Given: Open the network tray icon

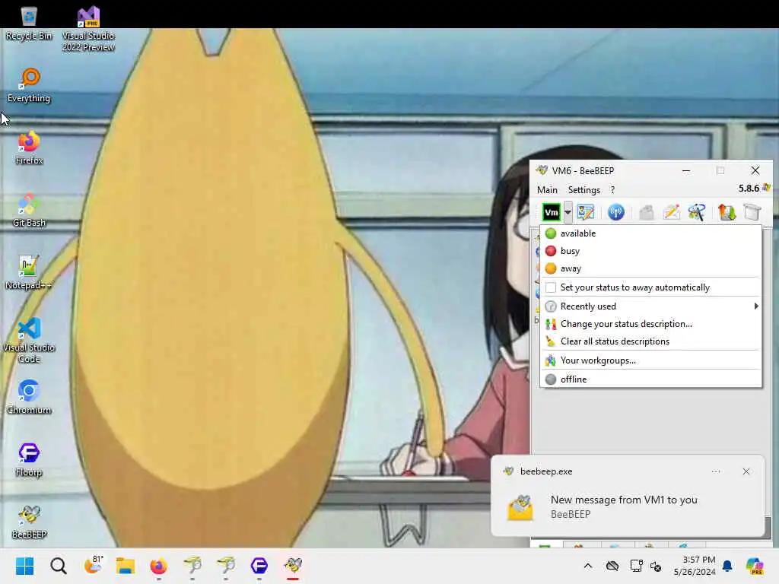Looking at the screenshot, I should point(636,566).
